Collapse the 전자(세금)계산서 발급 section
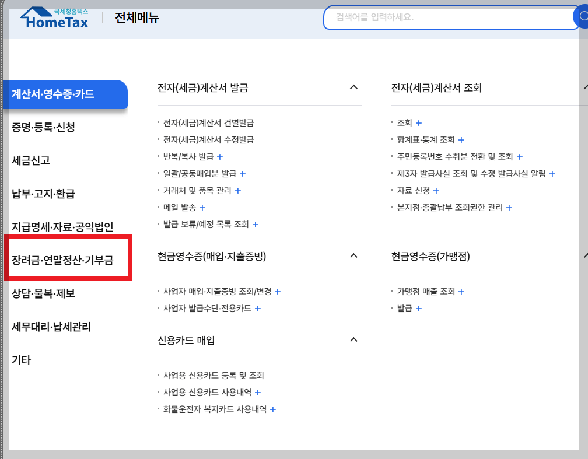588x459 pixels. coord(353,87)
